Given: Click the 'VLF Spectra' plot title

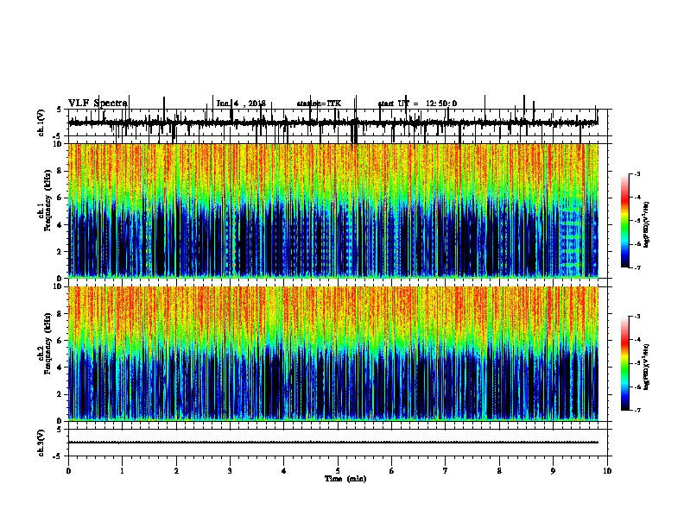Looking at the screenshot, I should [98, 104].
